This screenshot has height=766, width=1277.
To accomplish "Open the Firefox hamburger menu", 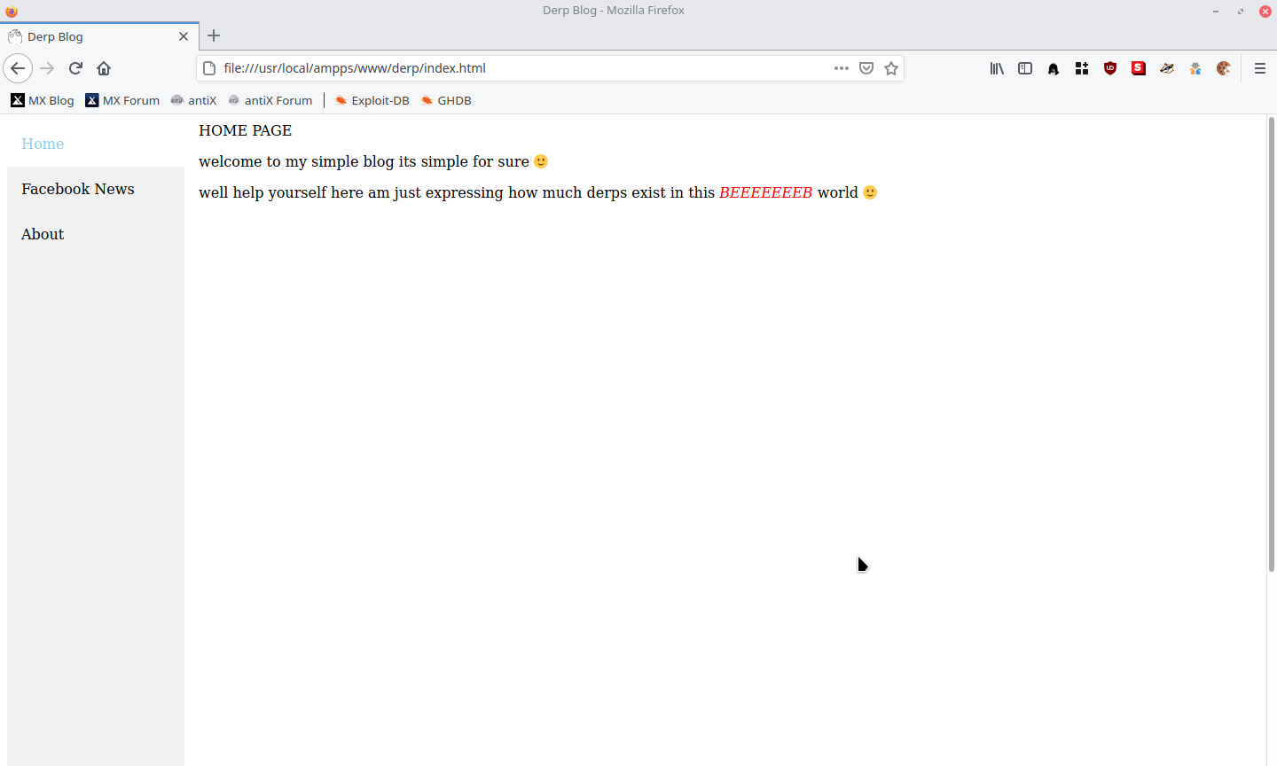I will 1259,68.
